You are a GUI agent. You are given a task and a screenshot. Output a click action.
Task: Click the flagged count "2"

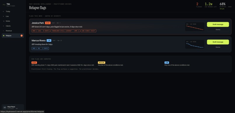point(197,4)
